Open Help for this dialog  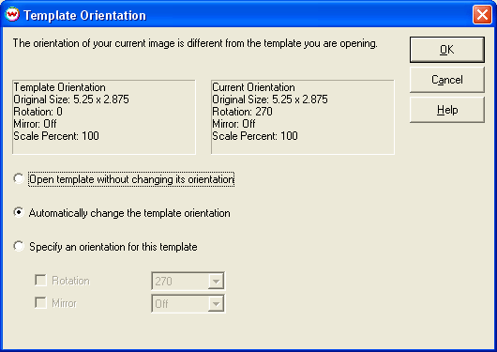pyautogui.click(x=447, y=110)
